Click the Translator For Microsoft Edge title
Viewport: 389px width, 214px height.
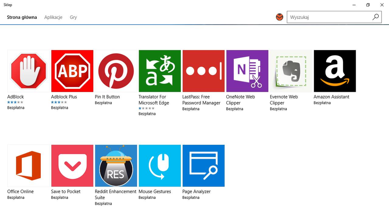click(x=154, y=100)
